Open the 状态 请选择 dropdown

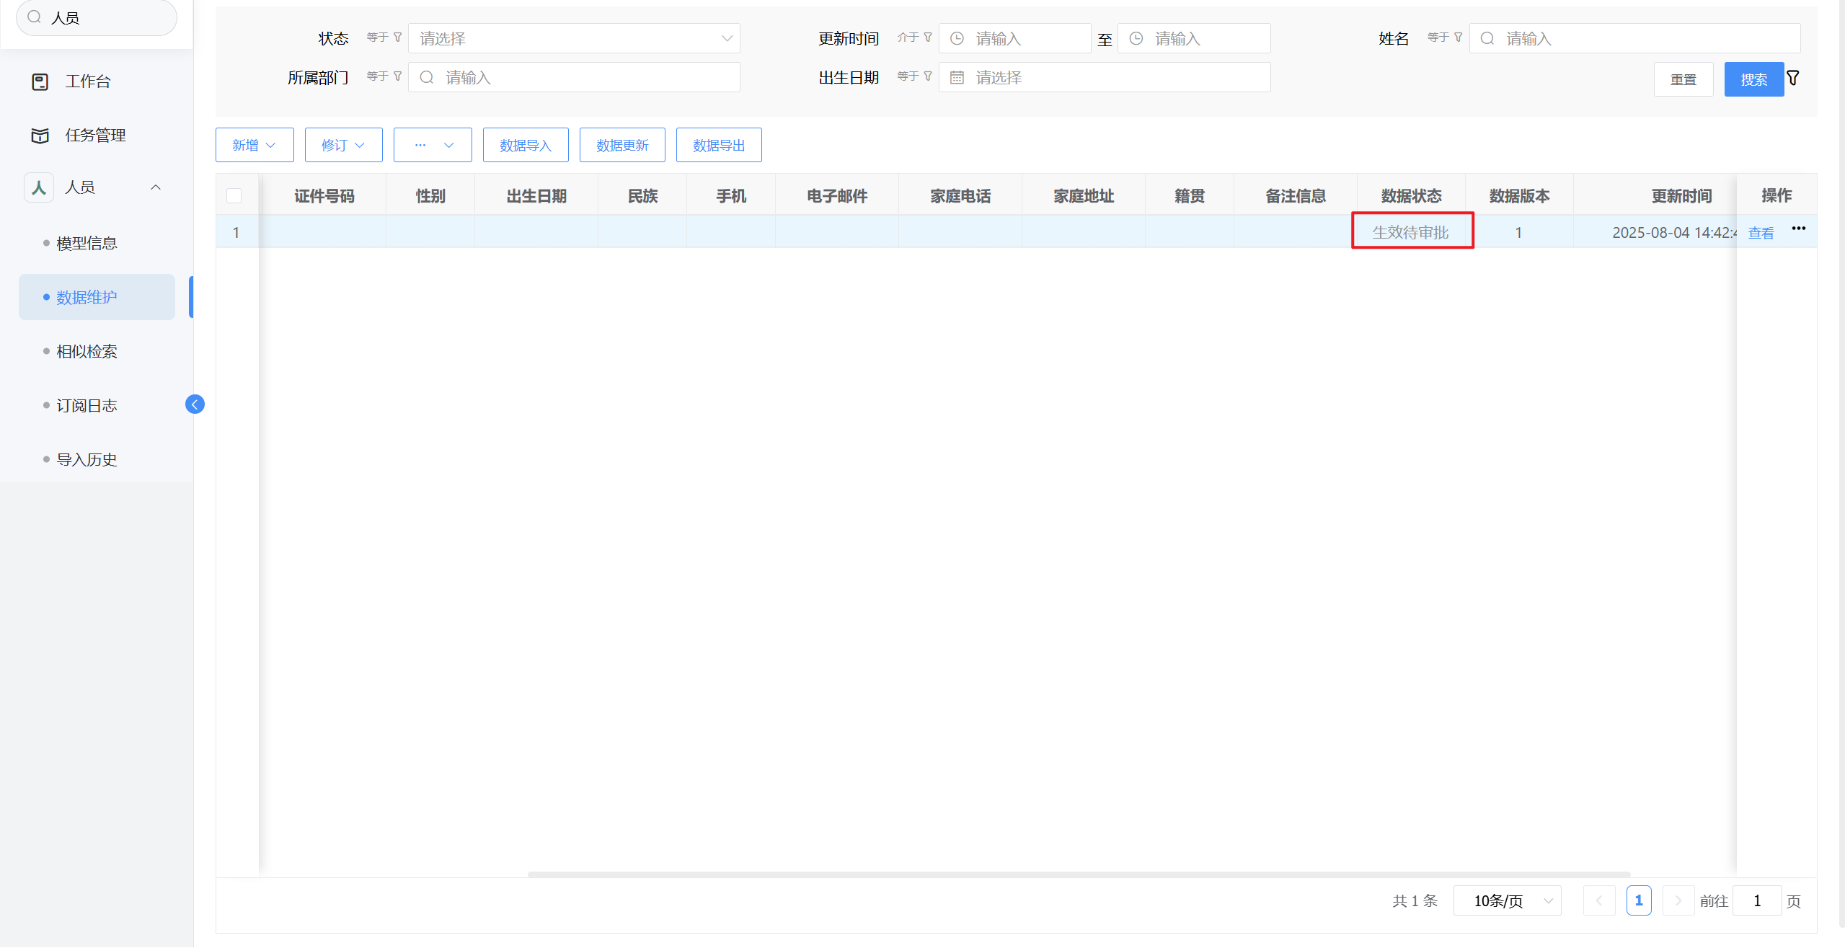click(x=574, y=38)
